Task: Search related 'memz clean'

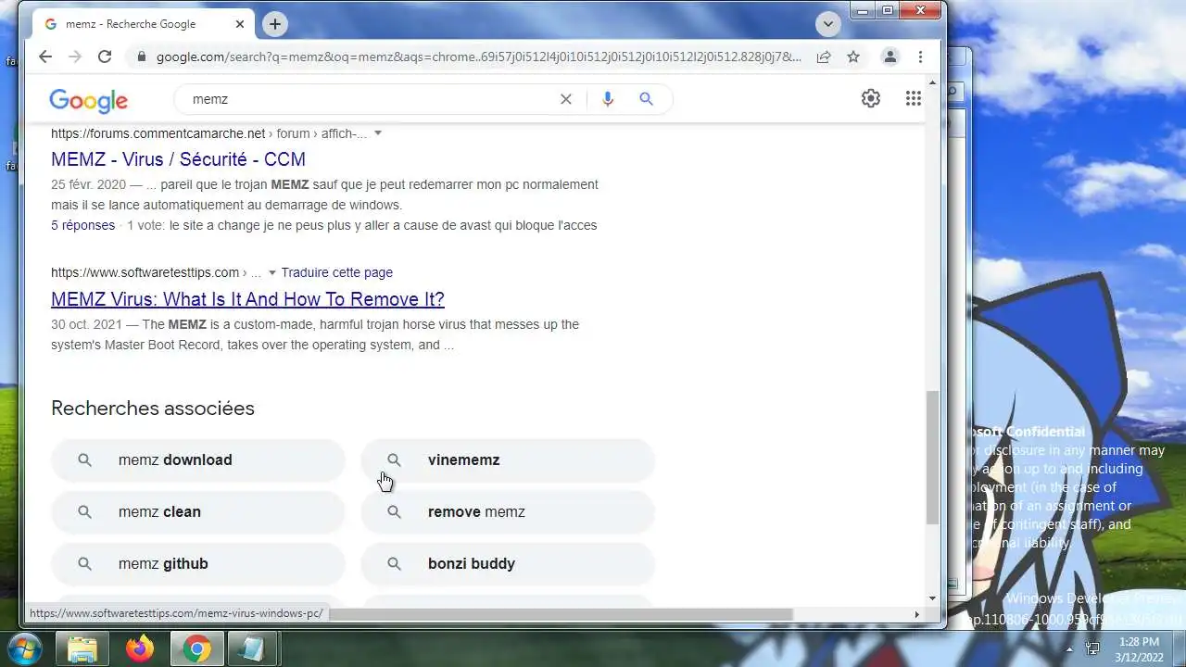Action: click(198, 512)
